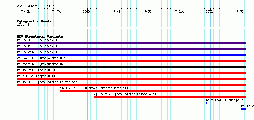The image size is (254, 120).
Task: Click the nsv6589878 (Sedlazeck2020) label
Action: coord(39,40)
